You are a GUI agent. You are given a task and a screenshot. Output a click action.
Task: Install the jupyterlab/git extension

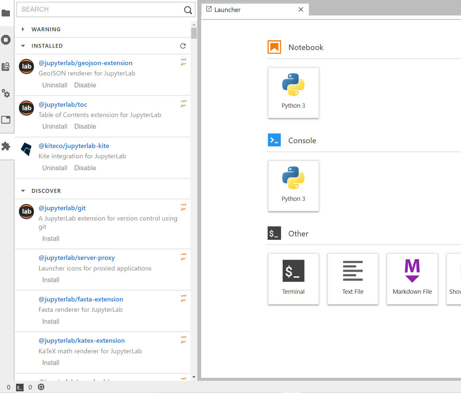click(51, 238)
